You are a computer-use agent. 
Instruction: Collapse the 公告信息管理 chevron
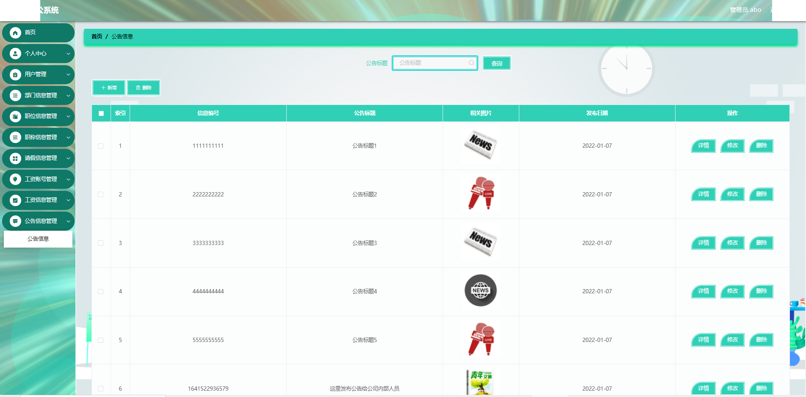pos(68,221)
